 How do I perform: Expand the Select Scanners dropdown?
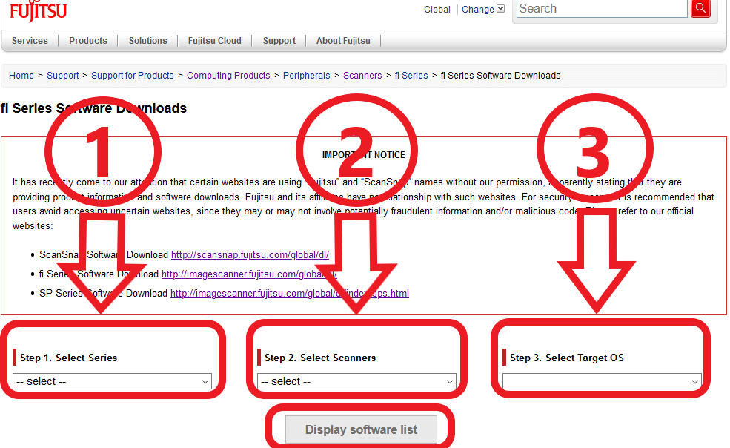(356, 381)
